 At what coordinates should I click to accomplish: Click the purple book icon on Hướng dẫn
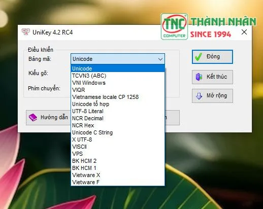coord(33,117)
